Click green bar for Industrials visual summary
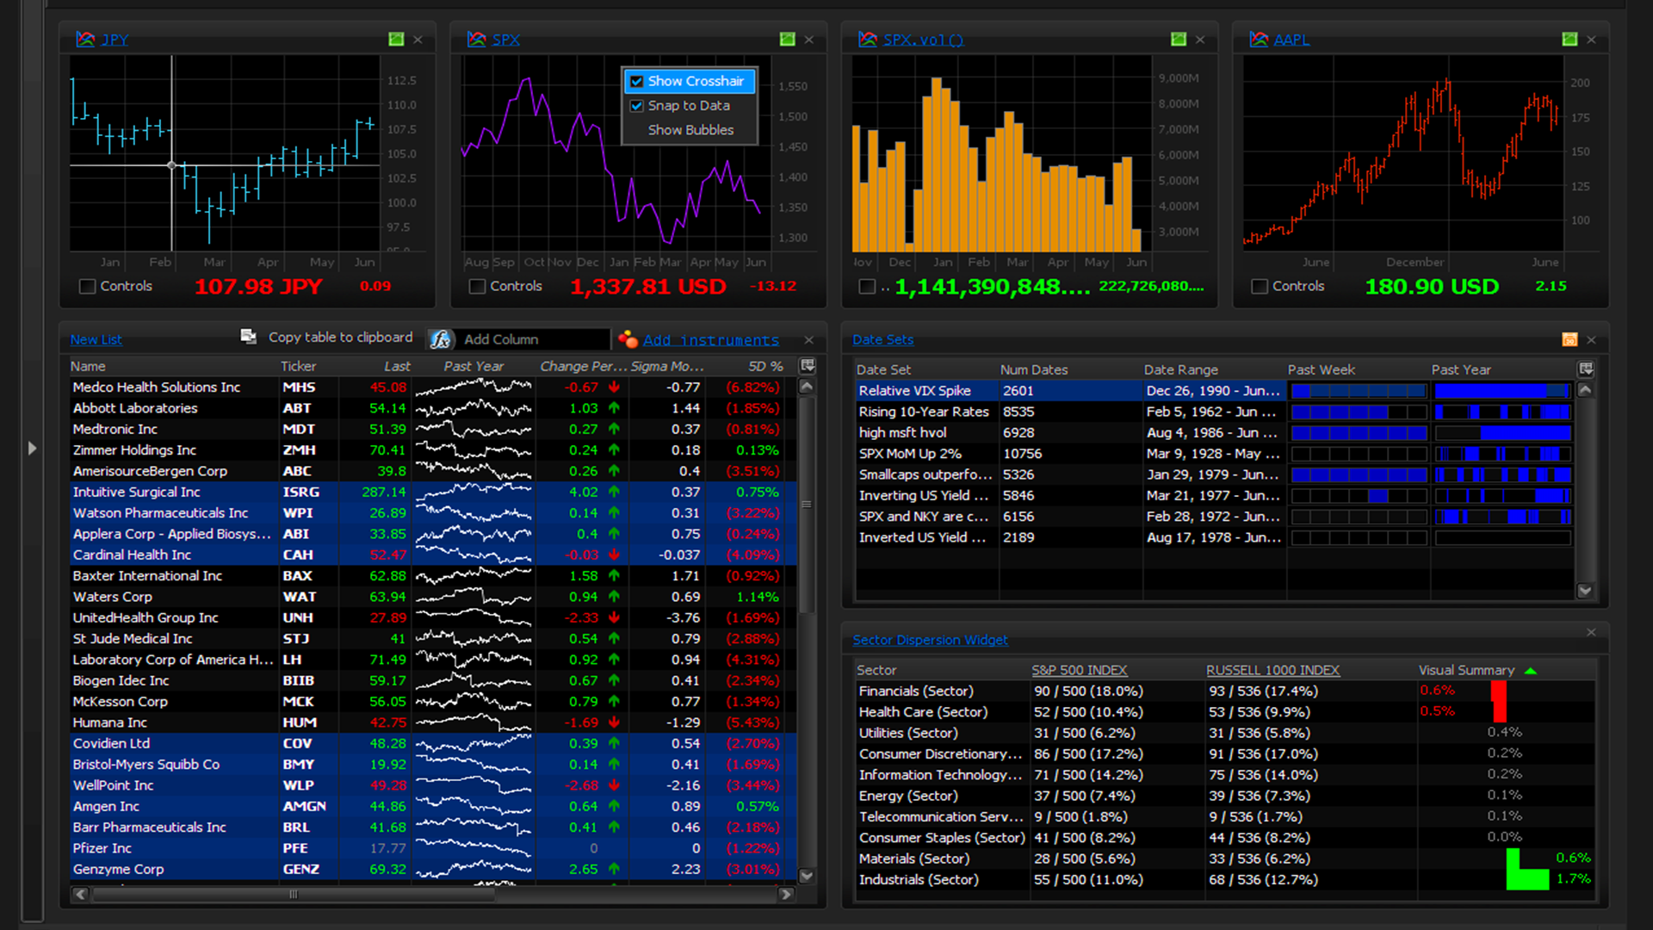 (x=1527, y=880)
